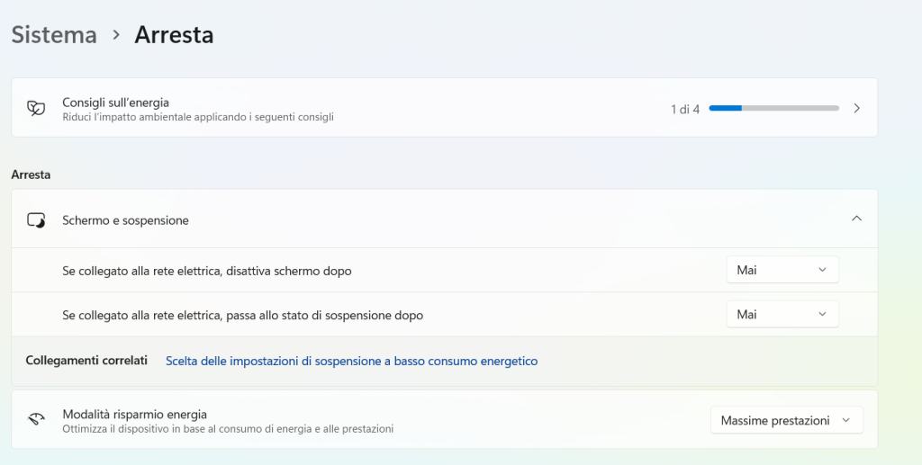Click the Schermo e sospensione header label
Screen dimensions: 922x465
point(125,220)
